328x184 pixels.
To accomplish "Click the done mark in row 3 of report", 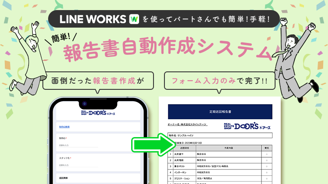I will click(x=267, y=166).
